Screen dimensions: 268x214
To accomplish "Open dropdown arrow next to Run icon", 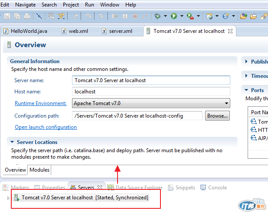I will [x=182, y=16].
